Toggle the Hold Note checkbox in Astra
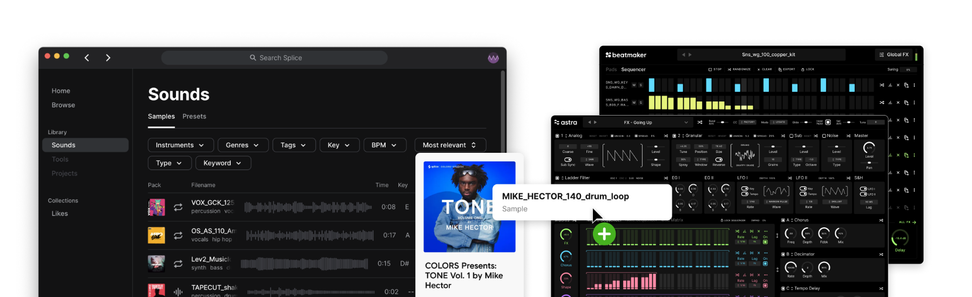Screen dimensions: 972x297 [x=828, y=122]
